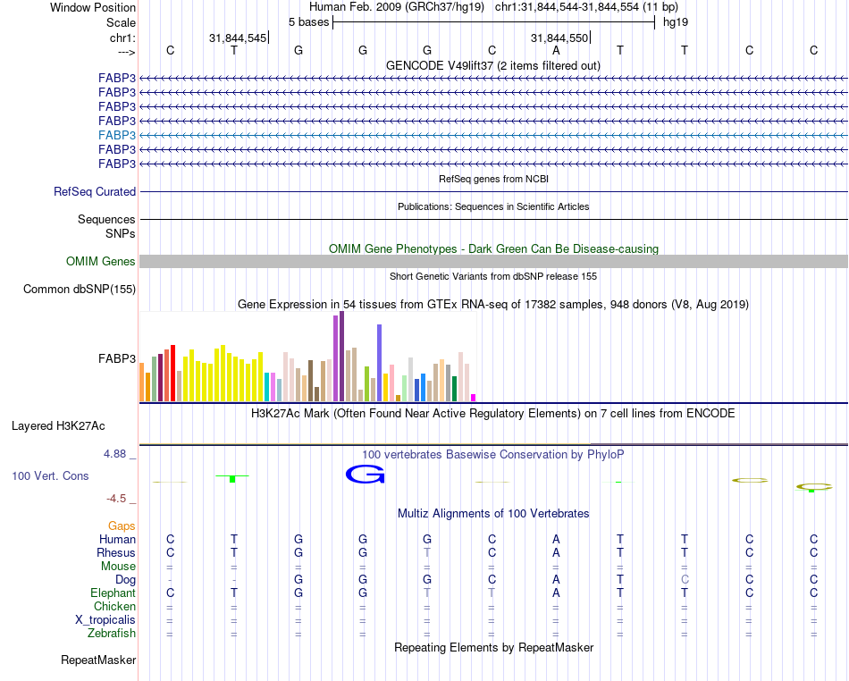Click the large blue G conservation logo
This screenshot has width=849, height=681.
click(x=366, y=475)
